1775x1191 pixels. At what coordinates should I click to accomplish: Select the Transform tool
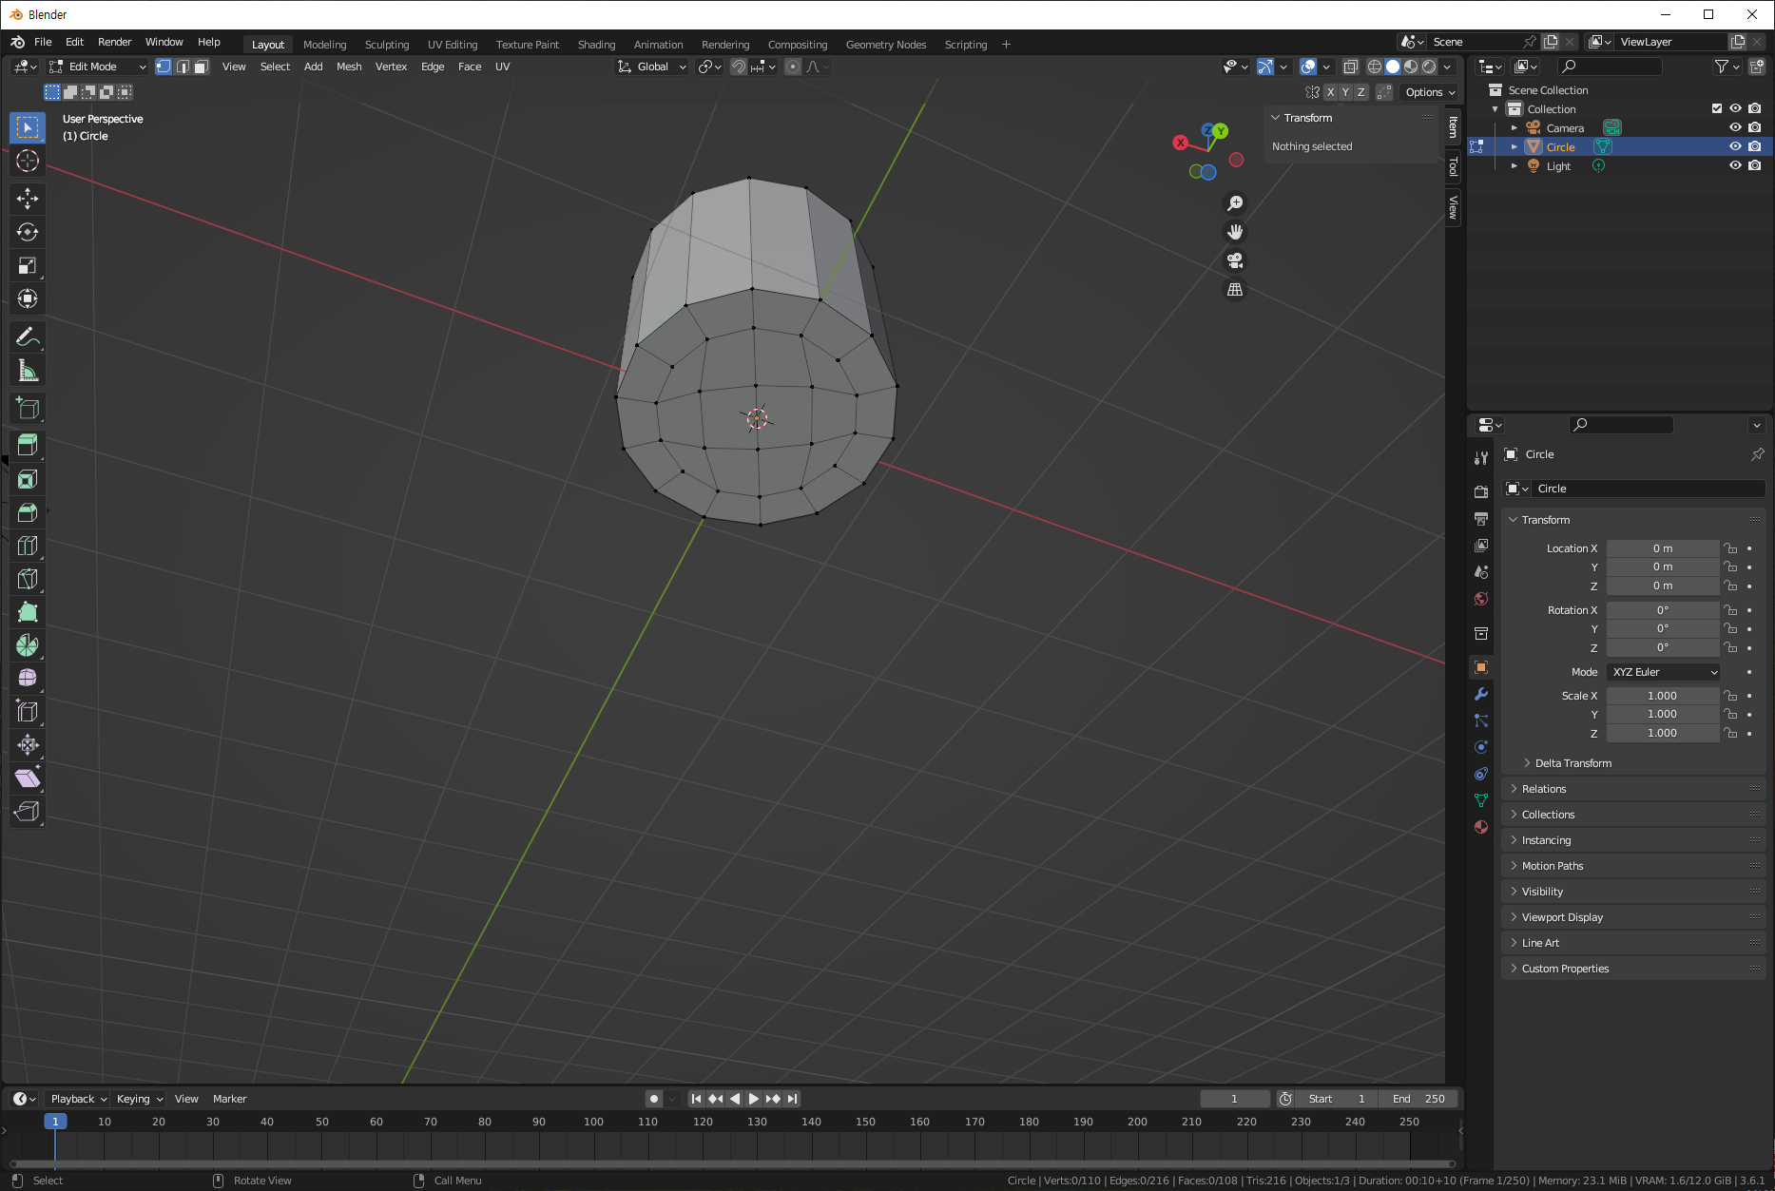[x=28, y=298]
